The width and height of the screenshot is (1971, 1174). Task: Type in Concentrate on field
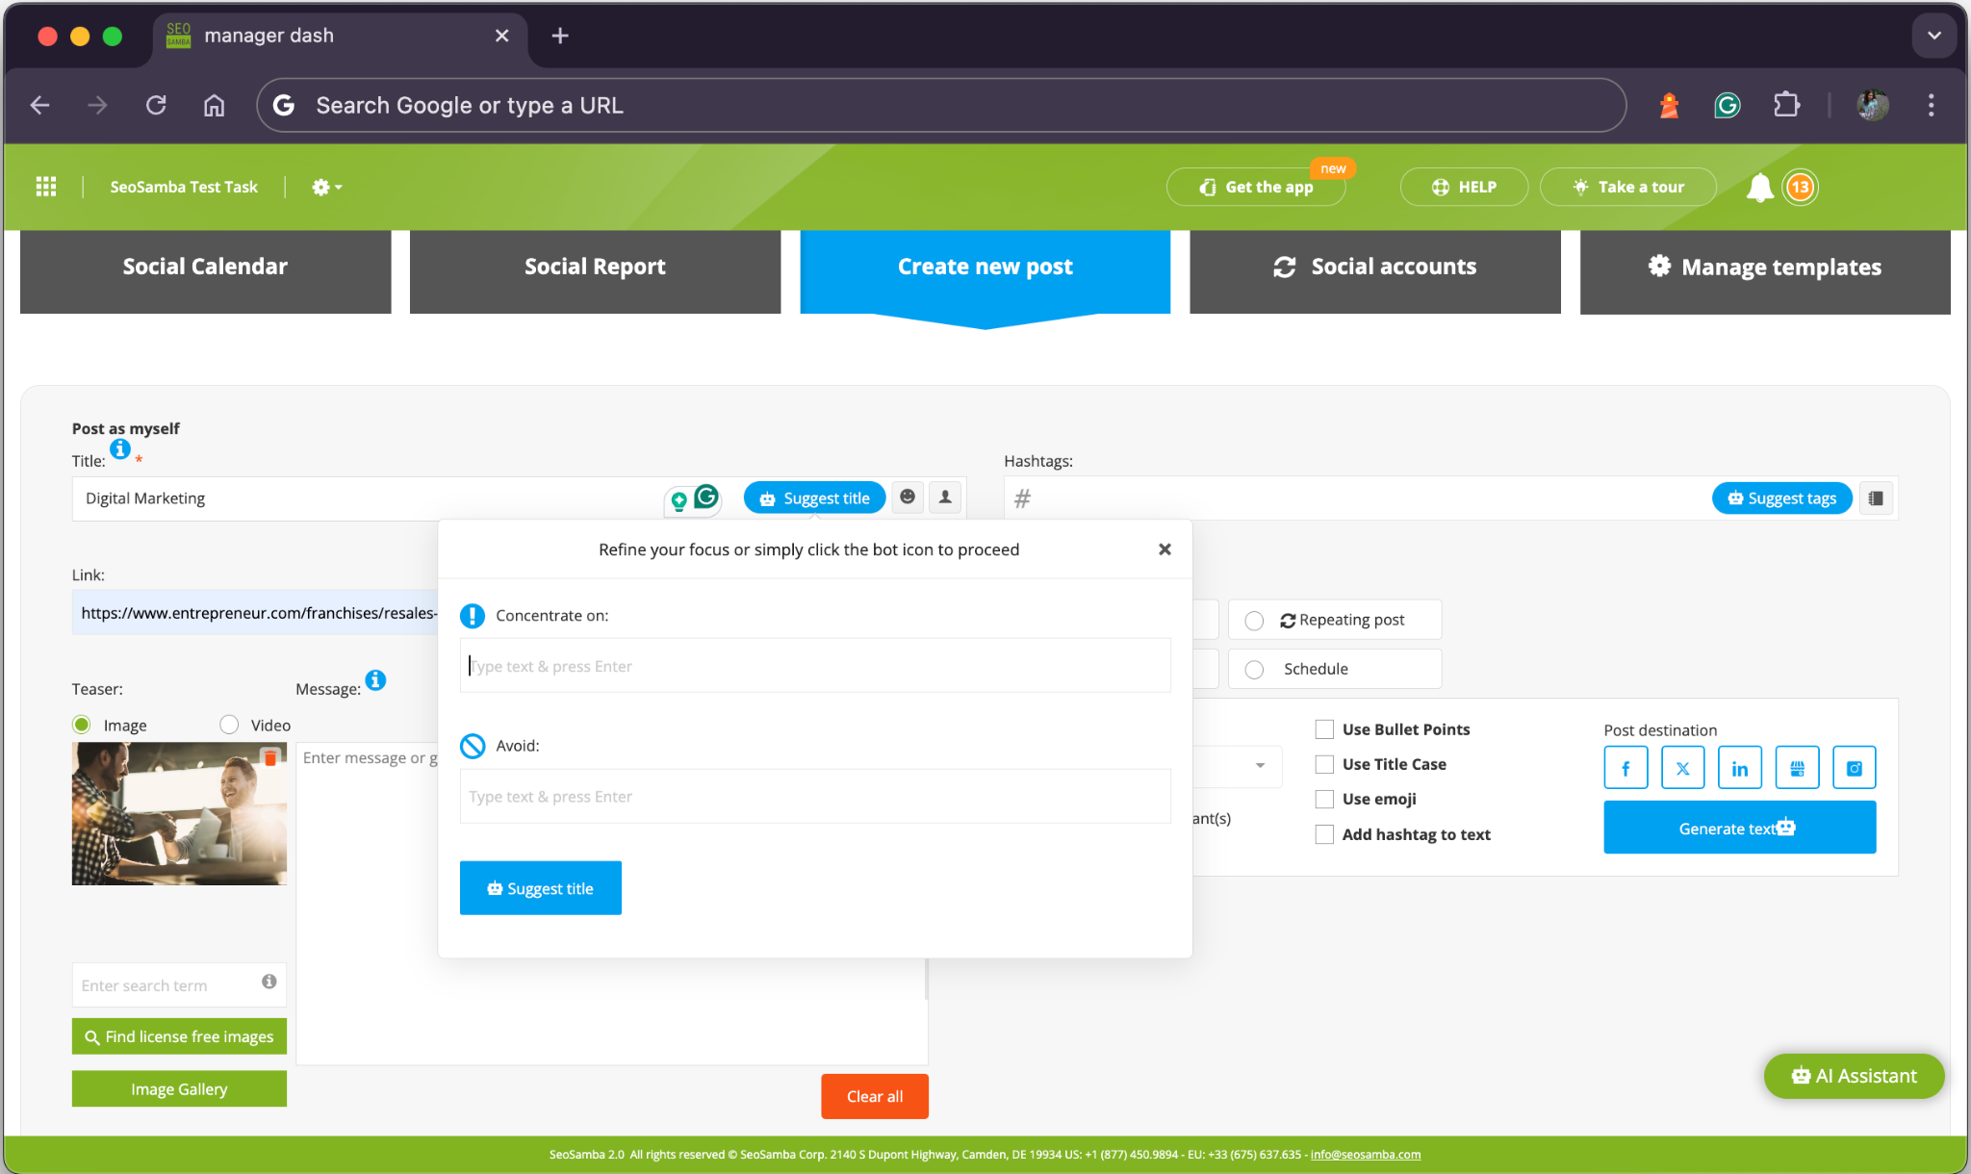(x=816, y=665)
